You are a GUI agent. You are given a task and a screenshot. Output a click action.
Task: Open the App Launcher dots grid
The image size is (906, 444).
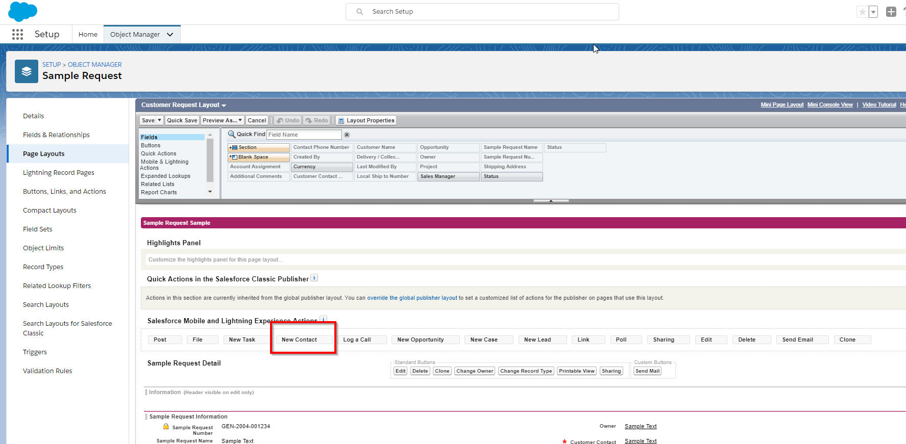click(x=17, y=34)
